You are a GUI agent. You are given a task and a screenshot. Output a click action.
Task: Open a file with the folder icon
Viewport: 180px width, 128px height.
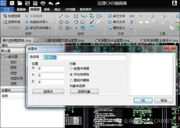(20, 3)
